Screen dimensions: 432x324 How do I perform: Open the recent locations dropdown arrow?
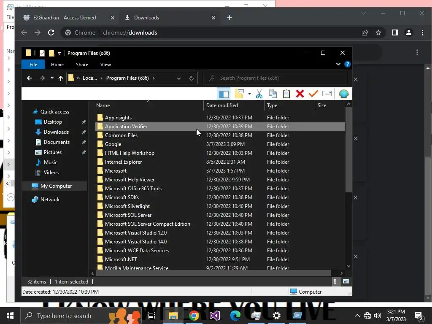point(52,78)
